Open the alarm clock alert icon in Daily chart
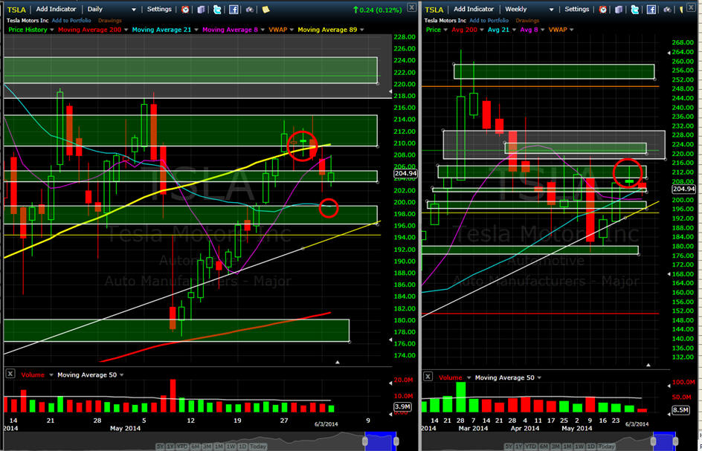Viewport: 702px width, 451px height. 185,9
